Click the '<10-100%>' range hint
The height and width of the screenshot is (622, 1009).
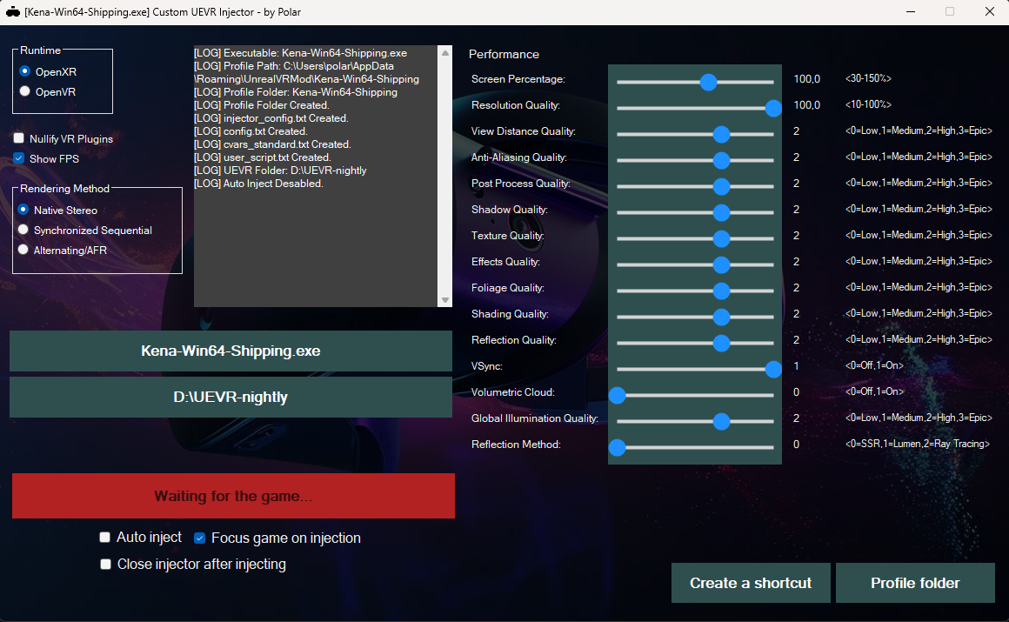pos(868,104)
